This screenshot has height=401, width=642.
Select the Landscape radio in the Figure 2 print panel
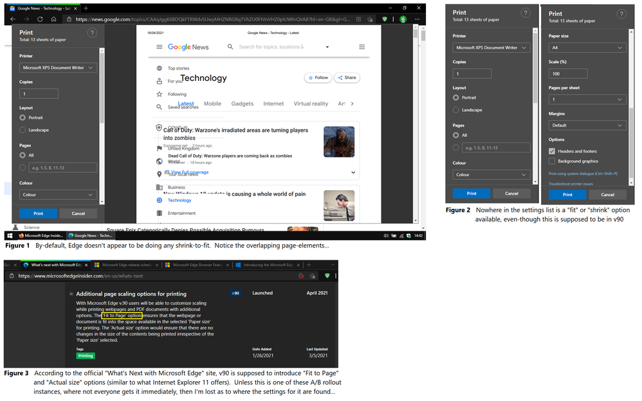coord(455,110)
